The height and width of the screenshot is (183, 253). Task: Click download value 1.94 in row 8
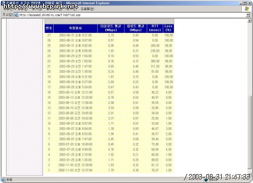click(111, 134)
